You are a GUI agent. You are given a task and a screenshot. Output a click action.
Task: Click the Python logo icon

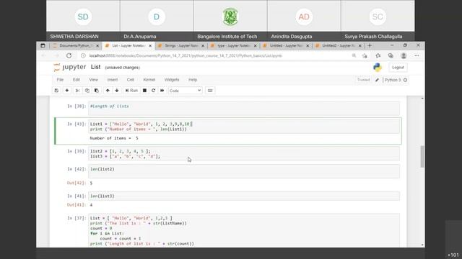click(378, 68)
